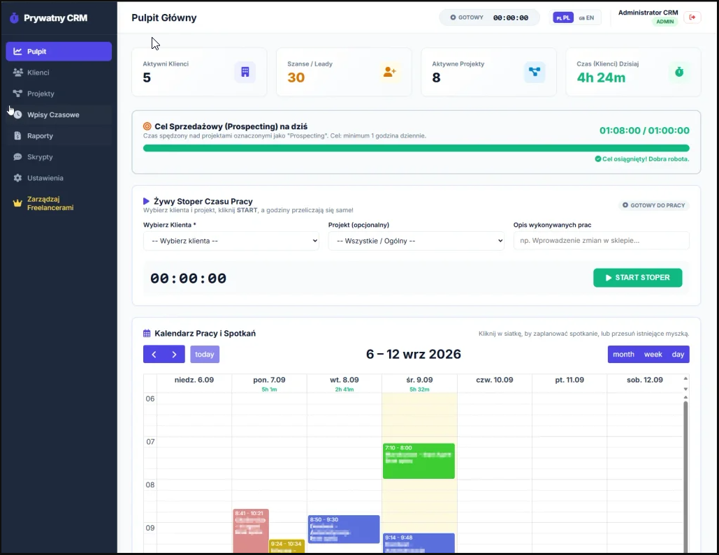Viewport: 719px width, 555px height.
Task: Open the Zarządzaj Freelancerami menu item
Action: [x=59, y=203]
